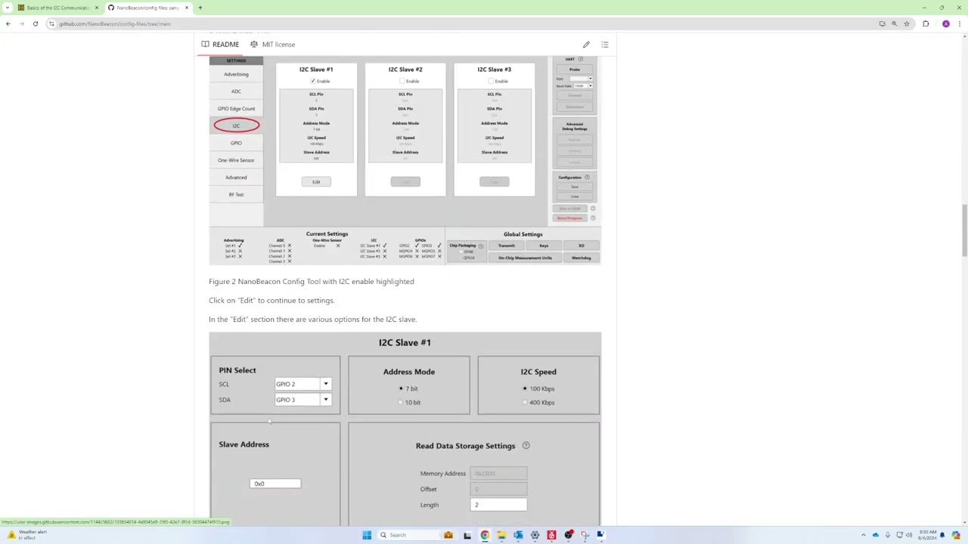Select RF Test in the sidebar
968x544 pixels.
pyautogui.click(x=236, y=195)
